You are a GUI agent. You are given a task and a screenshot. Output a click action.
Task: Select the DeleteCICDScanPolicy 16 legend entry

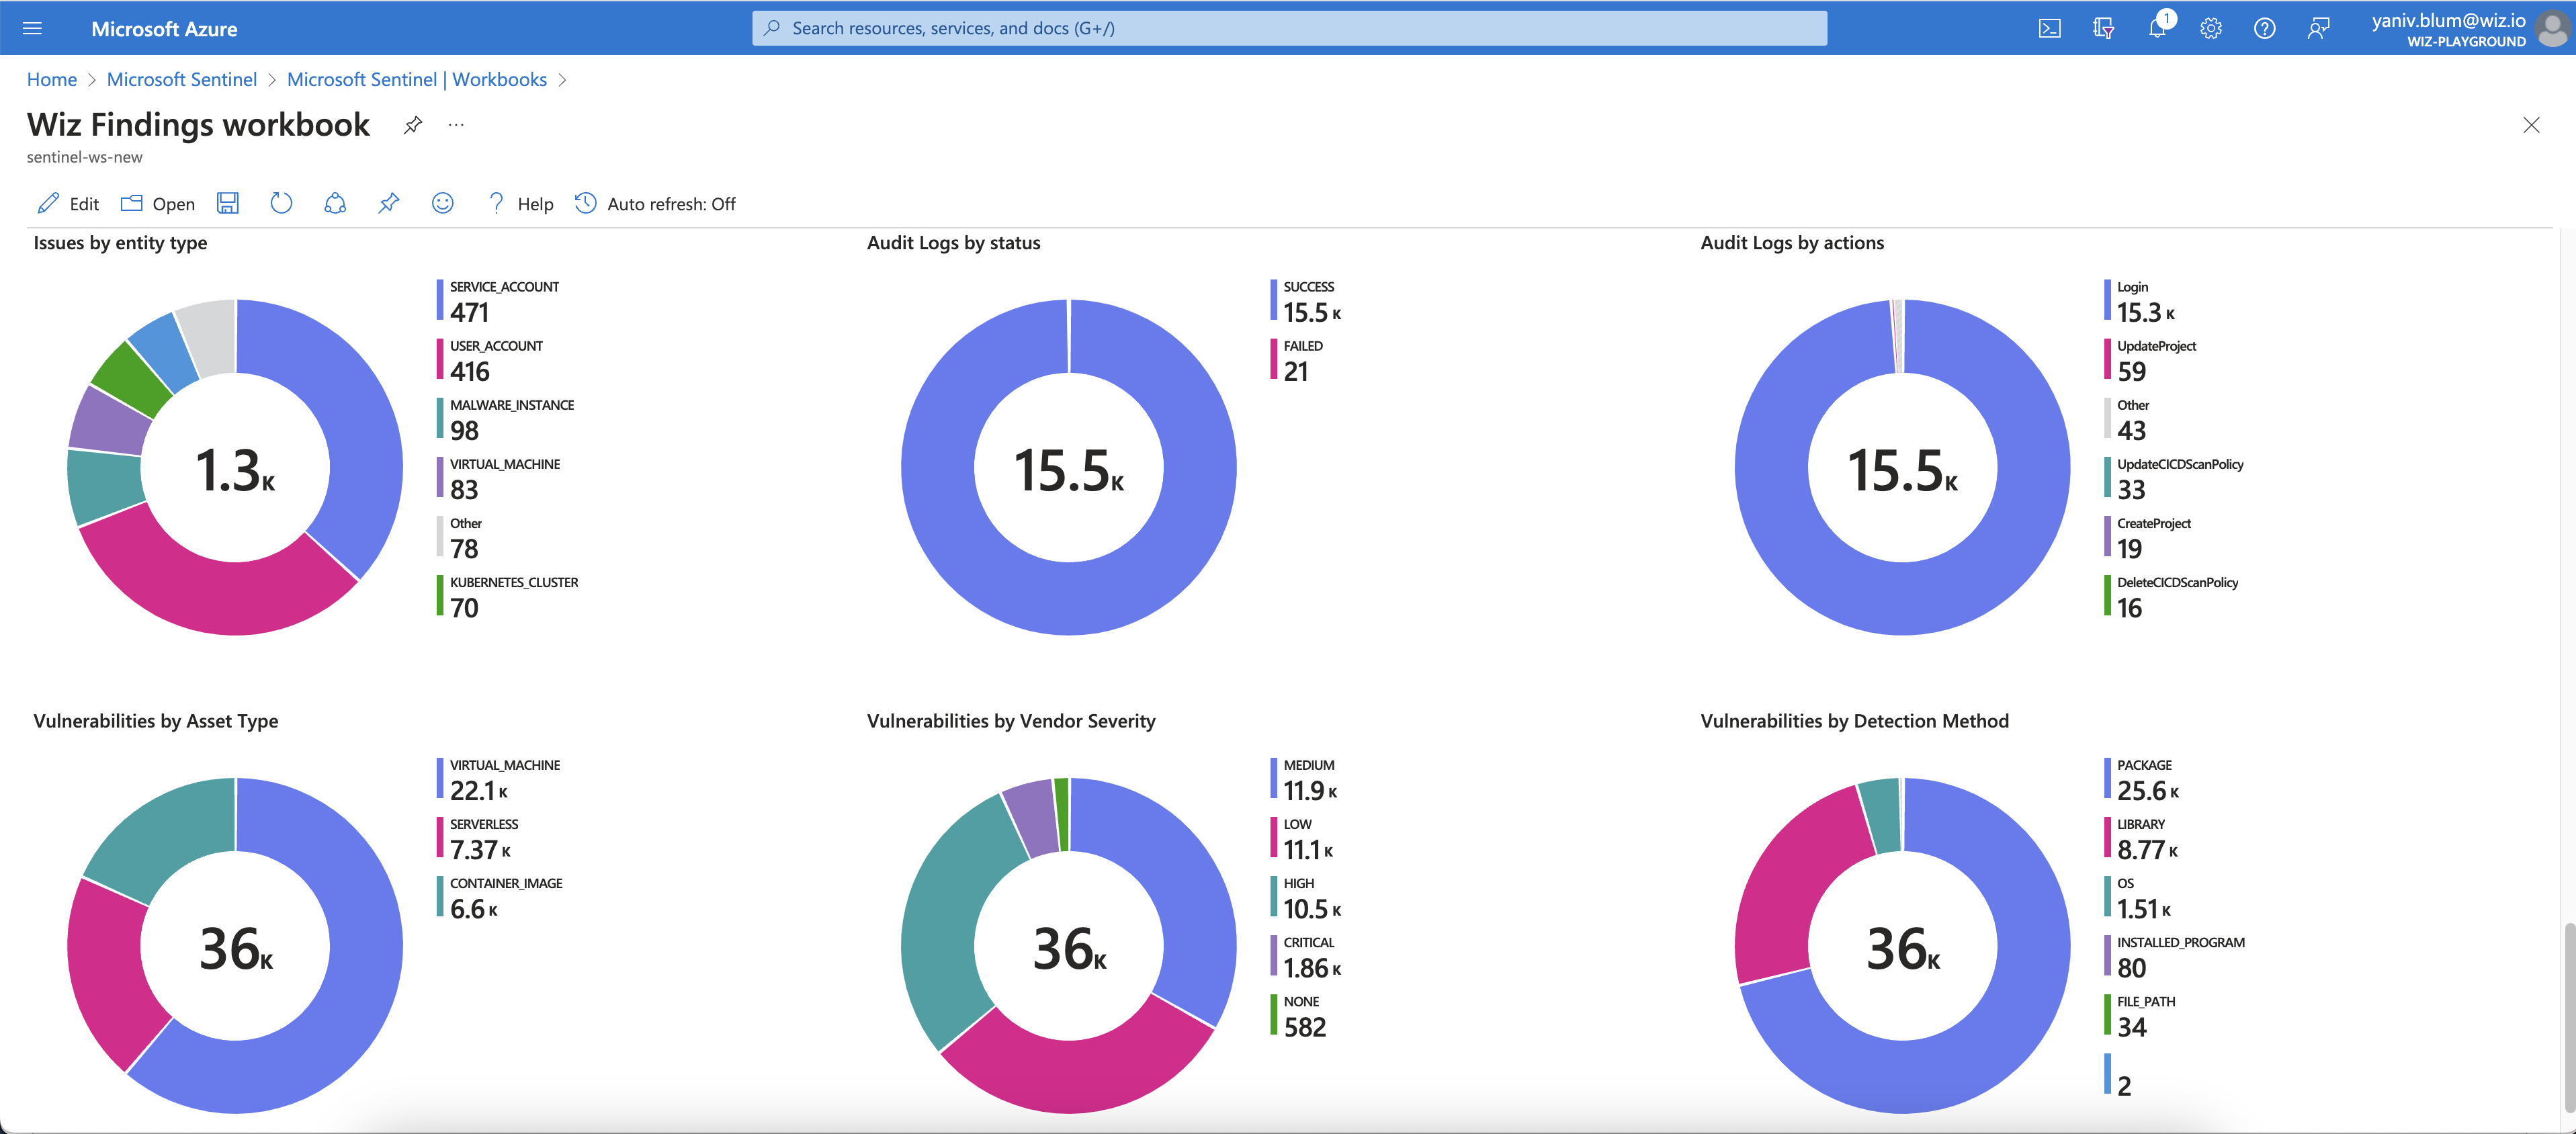coord(2171,596)
